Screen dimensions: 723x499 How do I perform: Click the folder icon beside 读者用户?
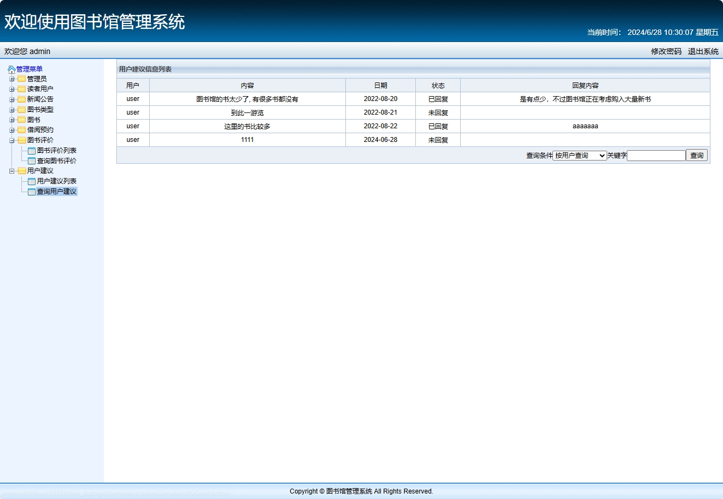click(x=20, y=89)
